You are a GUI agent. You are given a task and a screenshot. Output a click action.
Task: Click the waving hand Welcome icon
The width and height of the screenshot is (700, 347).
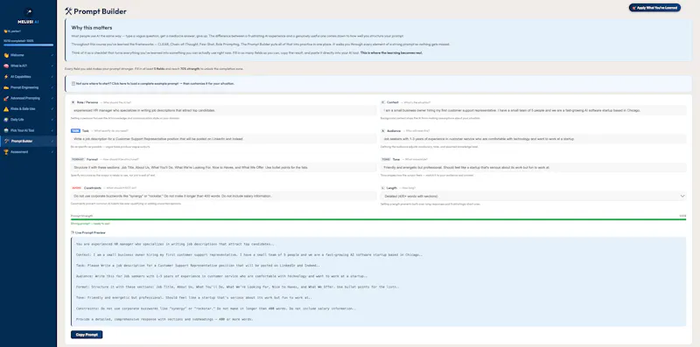coord(6,55)
